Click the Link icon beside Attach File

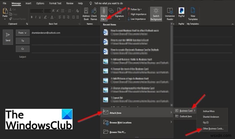coord(111,11)
